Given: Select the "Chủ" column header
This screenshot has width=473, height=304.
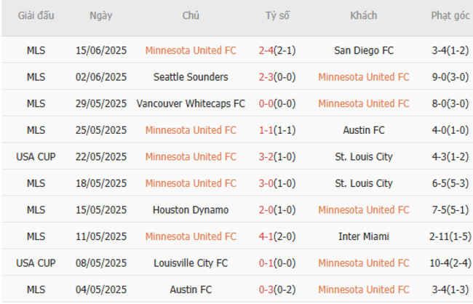Looking at the screenshot, I should click(191, 16).
